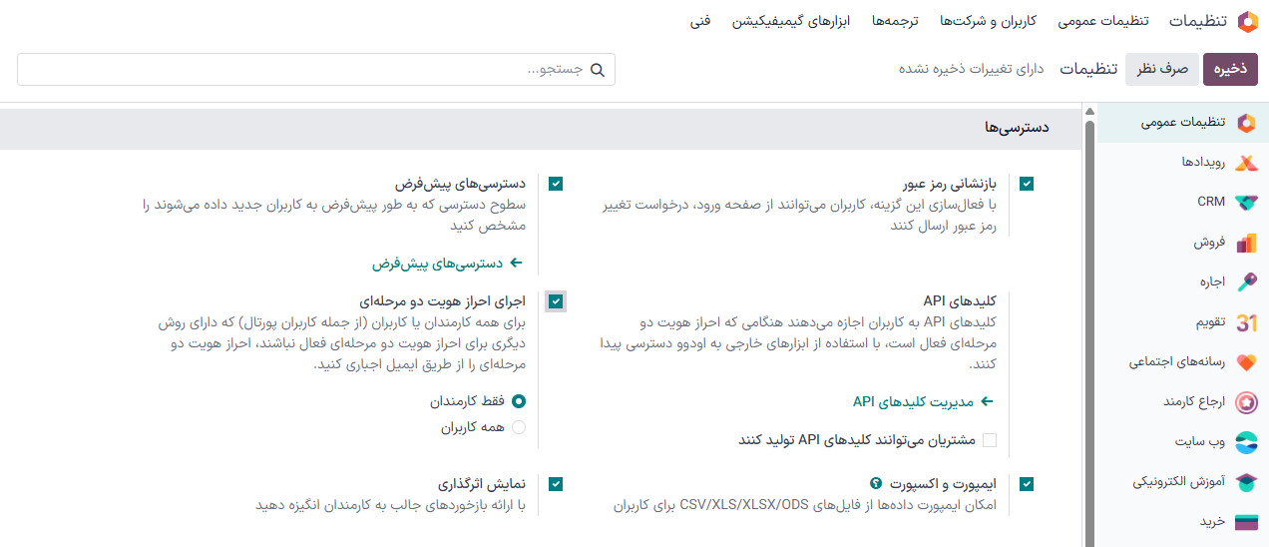Click the ذخیره save button
The image size is (1269, 547).
1230,69
